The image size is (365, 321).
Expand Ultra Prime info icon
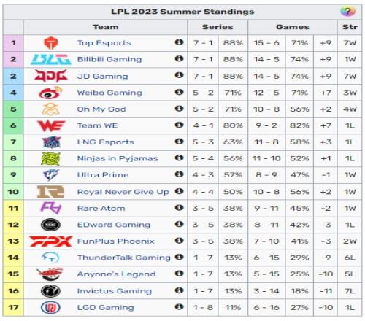(179, 174)
